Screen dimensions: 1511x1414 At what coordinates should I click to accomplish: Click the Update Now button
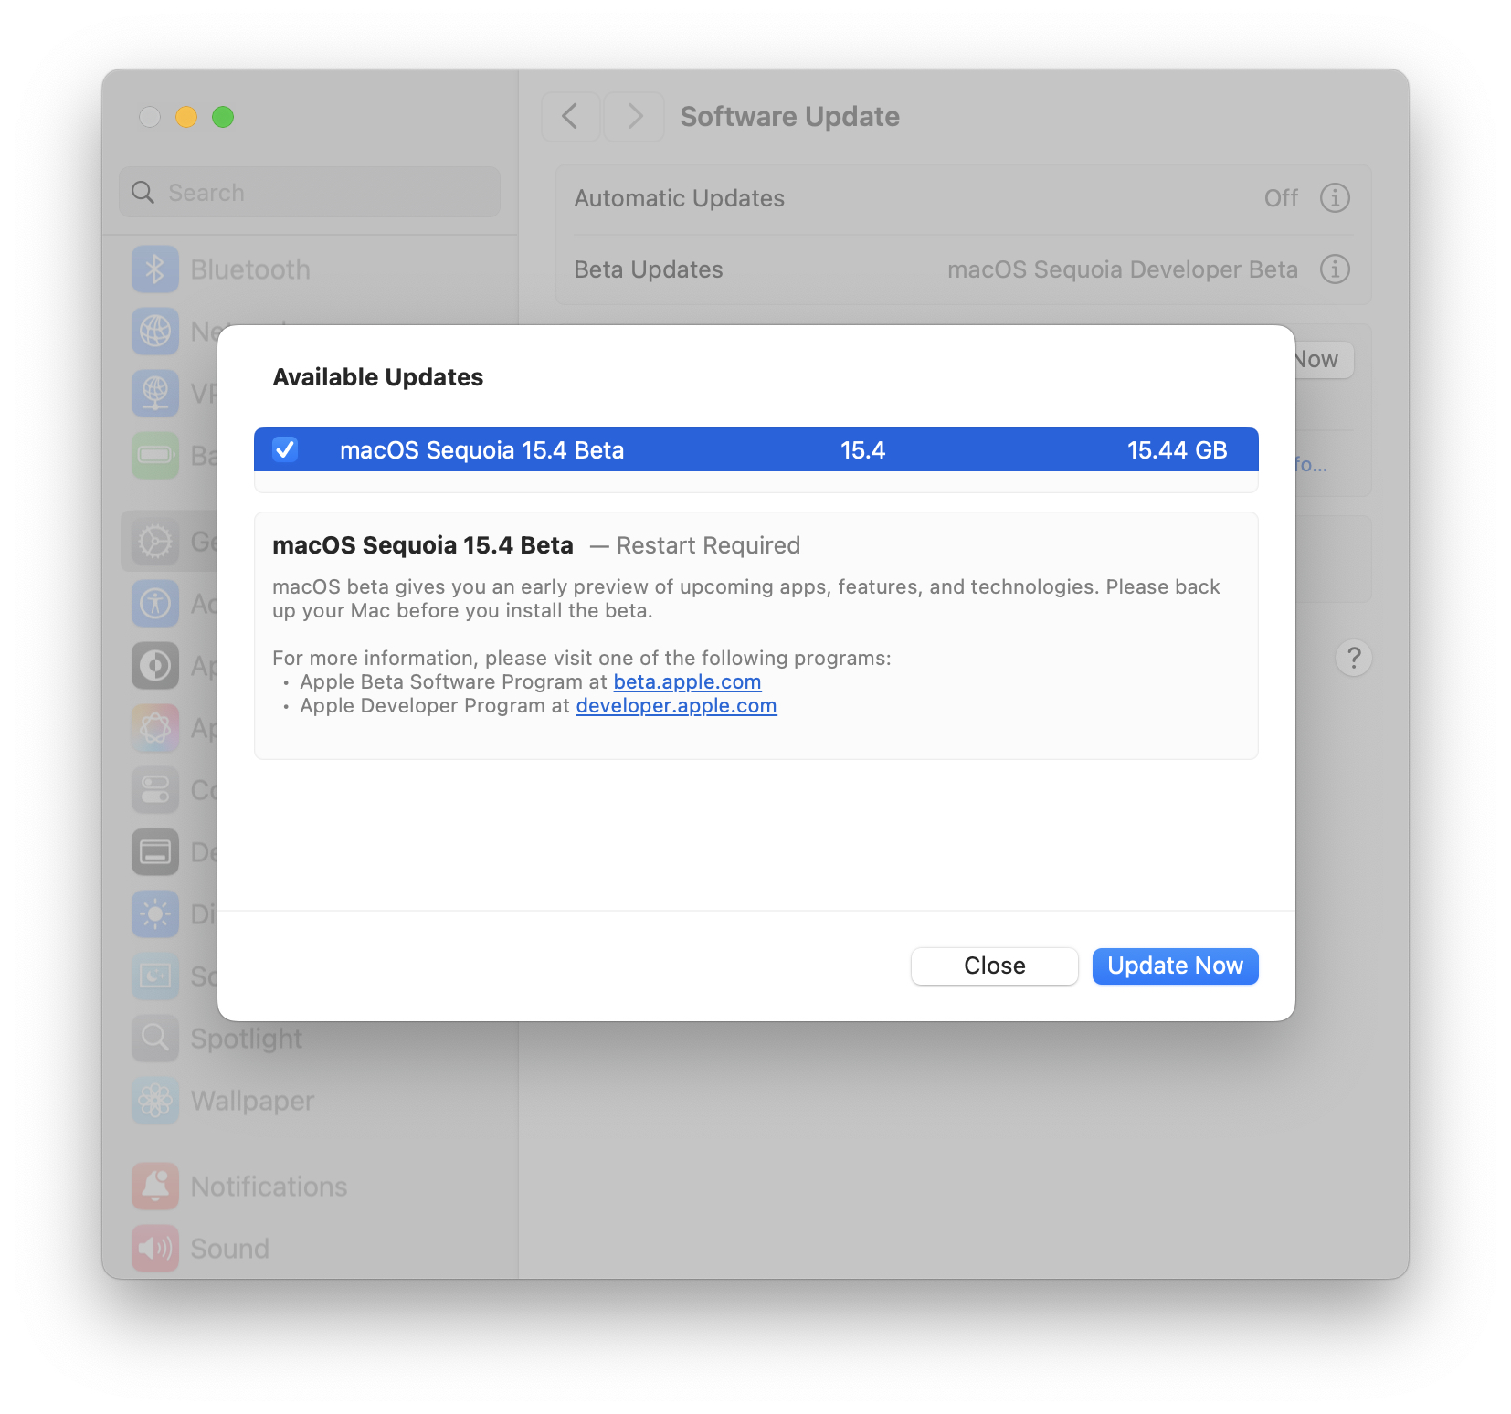point(1175,966)
